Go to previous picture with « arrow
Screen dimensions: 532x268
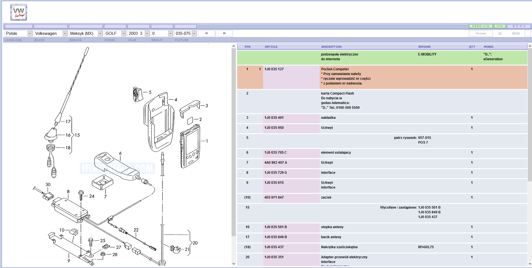coord(206,33)
